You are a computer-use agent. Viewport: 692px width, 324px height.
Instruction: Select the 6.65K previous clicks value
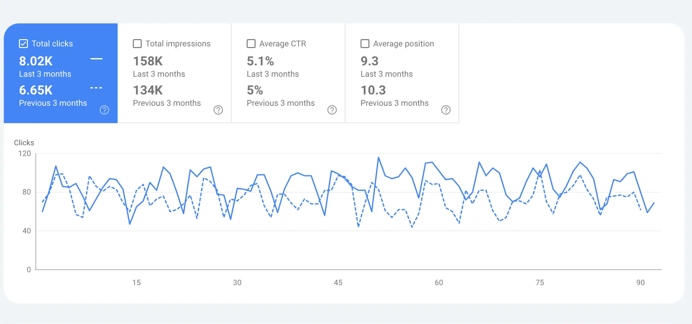coord(36,90)
